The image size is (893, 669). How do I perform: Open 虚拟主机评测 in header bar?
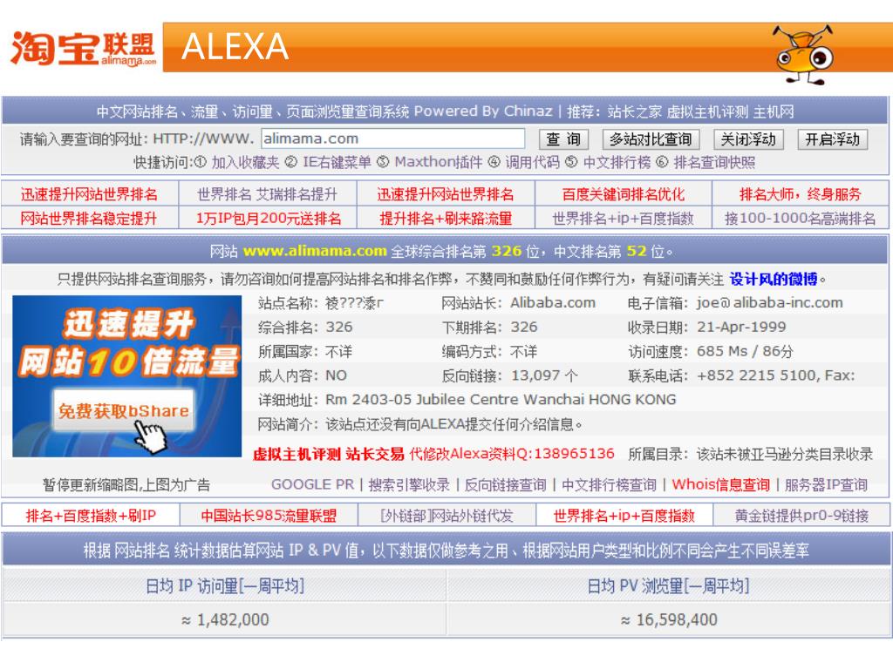(x=706, y=111)
